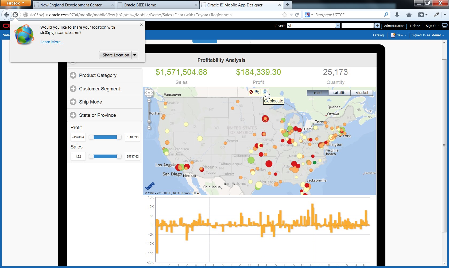Click the Profit minimum value field
Image resolution: width=449 pixels, height=268 pixels.
tap(78, 137)
